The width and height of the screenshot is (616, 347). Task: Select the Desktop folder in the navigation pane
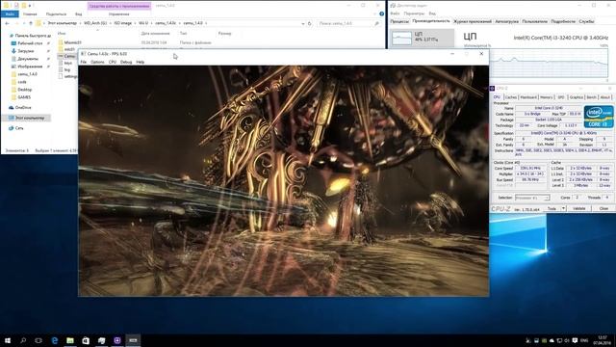click(x=25, y=90)
